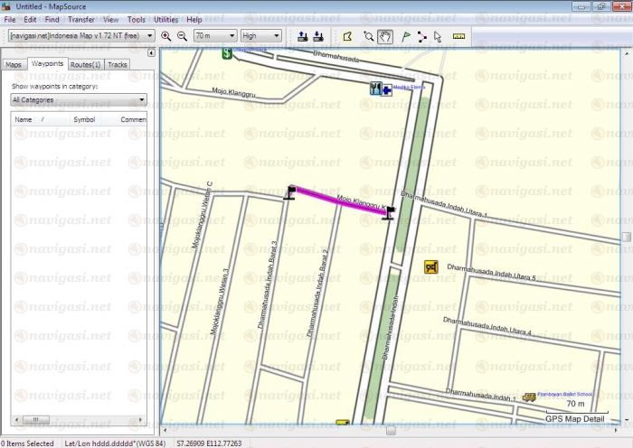
Task: Select the Hand pan tool
Action: click(385, 36)
